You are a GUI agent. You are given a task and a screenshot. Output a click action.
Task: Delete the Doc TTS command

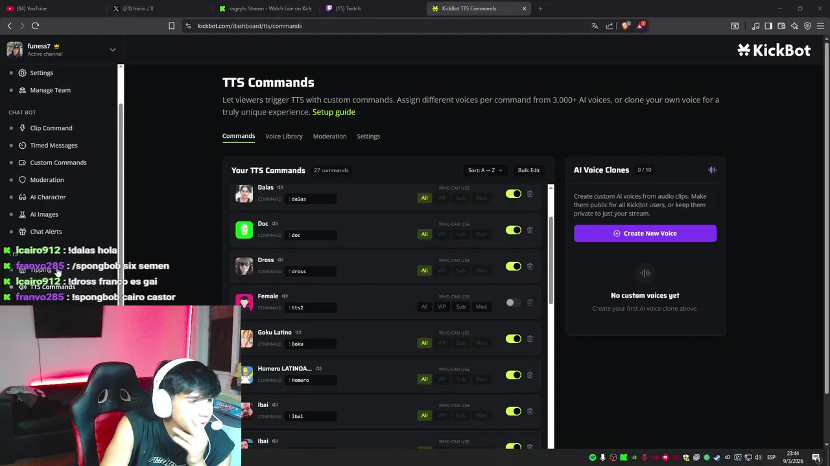pos(530,230)
